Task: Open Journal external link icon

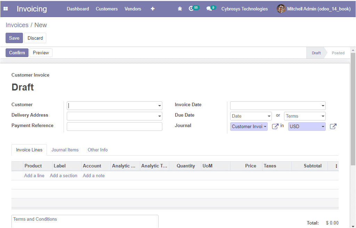Action: pyautogui.click(x=275, y=126)
